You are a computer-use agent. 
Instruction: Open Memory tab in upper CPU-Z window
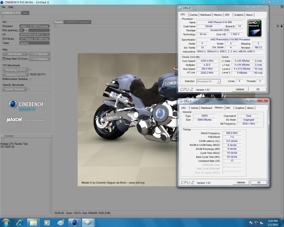click(x=218, y=15)
